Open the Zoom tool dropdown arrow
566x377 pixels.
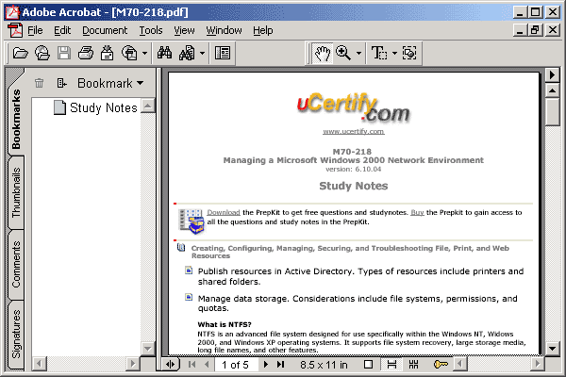point(358,54)
